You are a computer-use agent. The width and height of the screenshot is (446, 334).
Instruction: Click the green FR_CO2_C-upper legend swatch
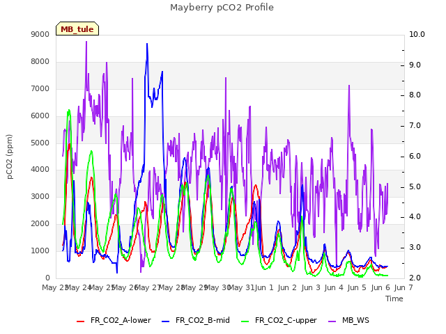coord(245,321)
